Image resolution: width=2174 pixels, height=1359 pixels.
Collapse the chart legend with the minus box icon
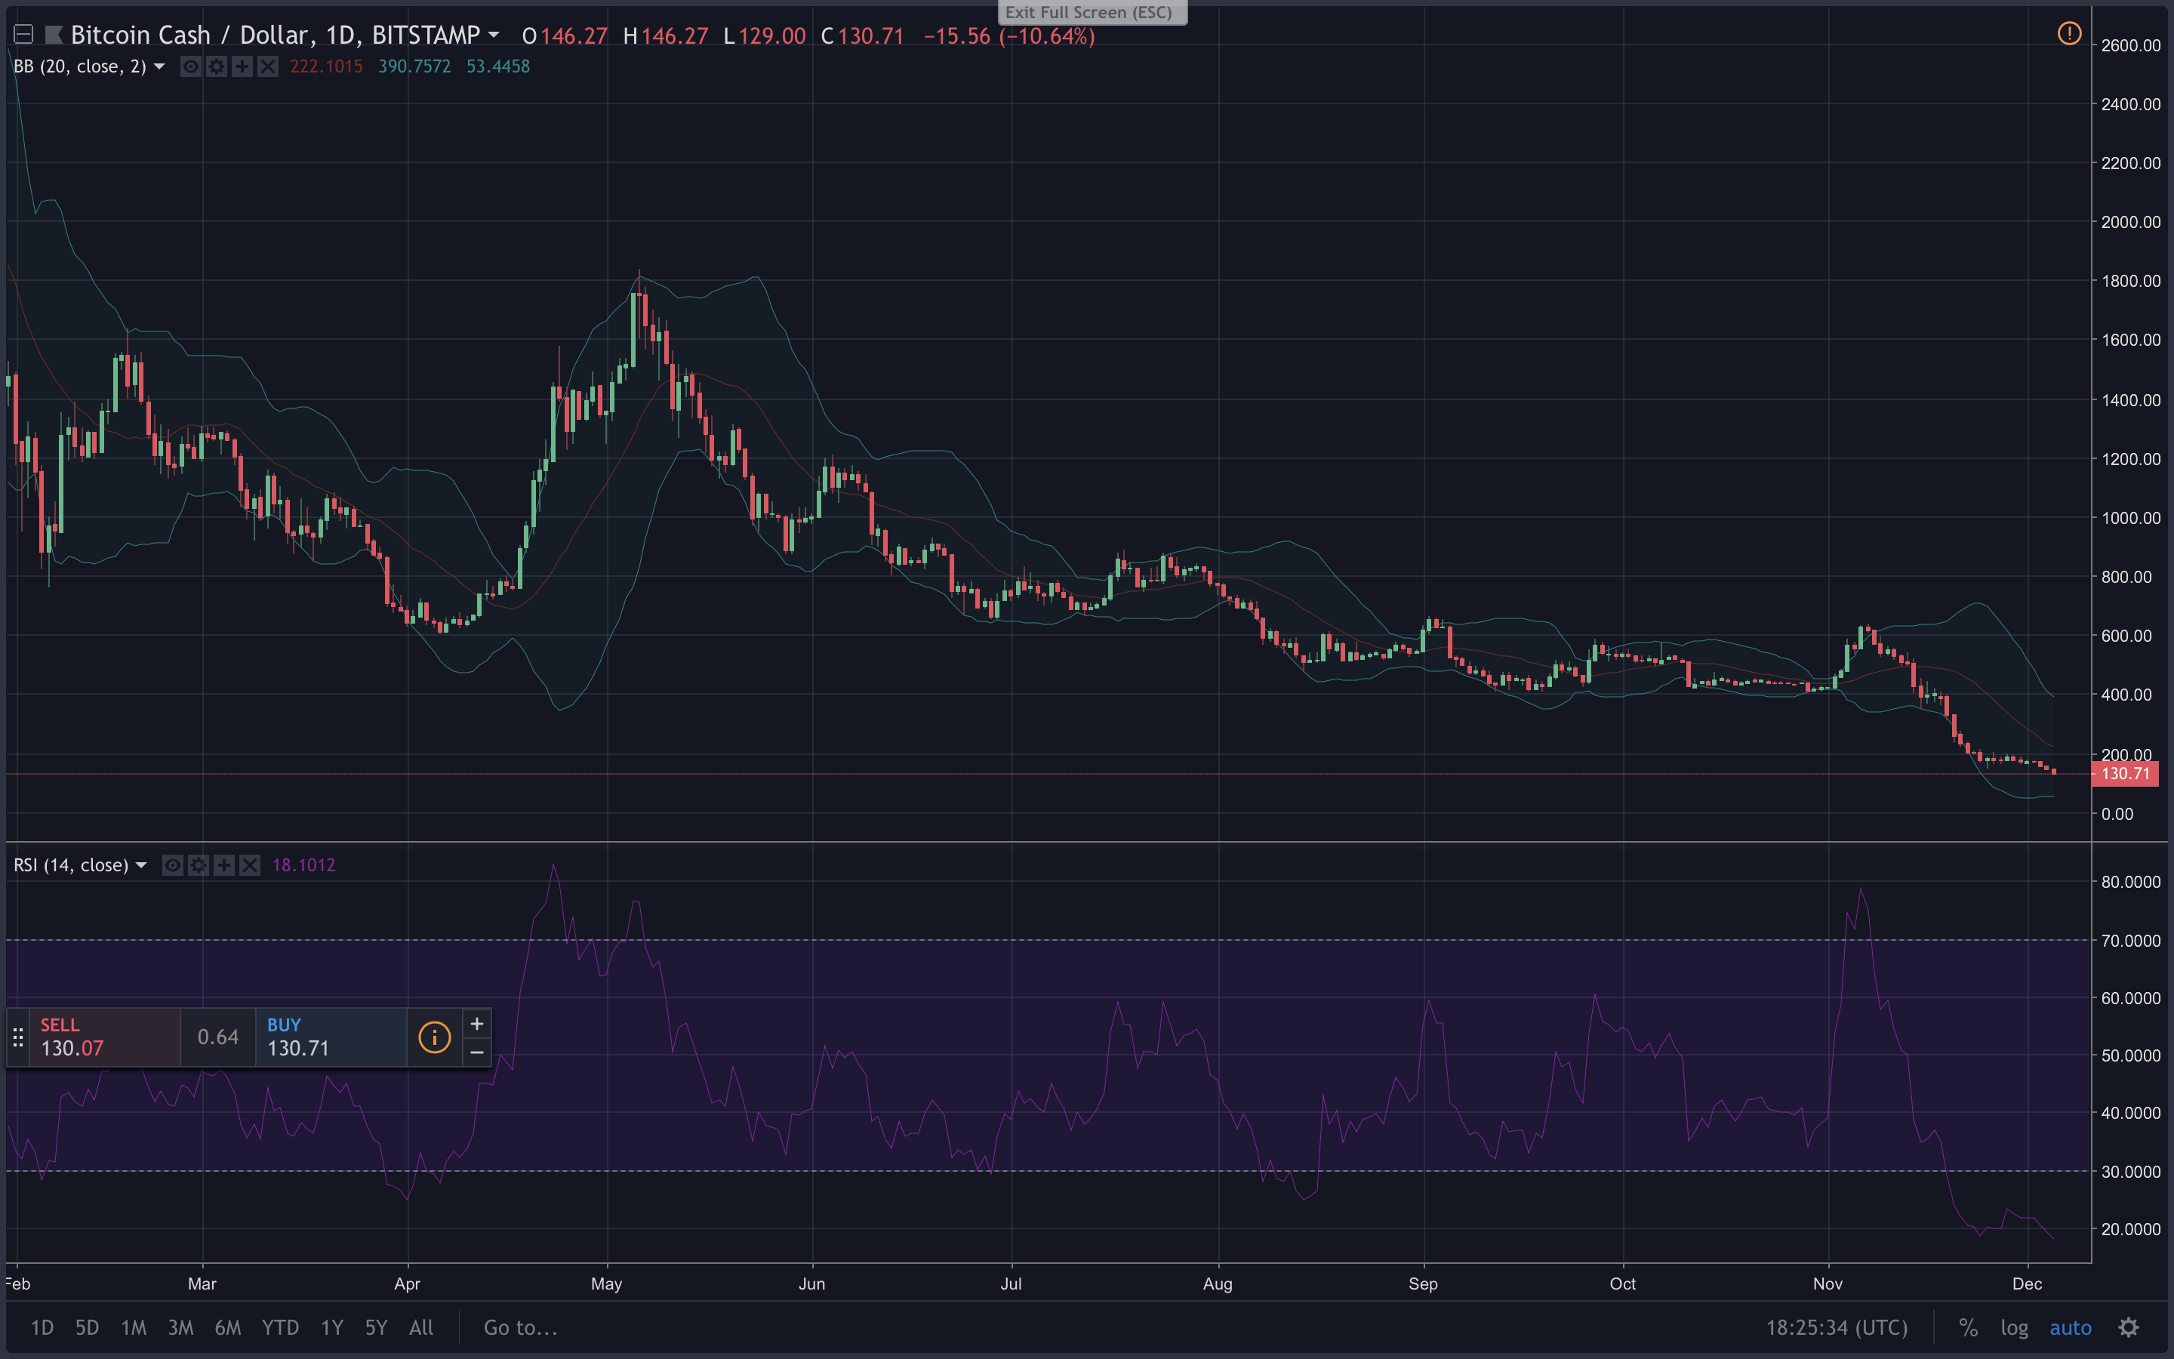pos(23,35)
